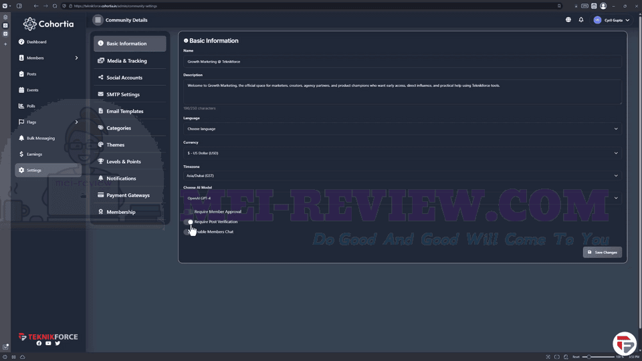The image size is (642, 361).
Task: Open the Social Accounts tab
Action: click(130, 78)
